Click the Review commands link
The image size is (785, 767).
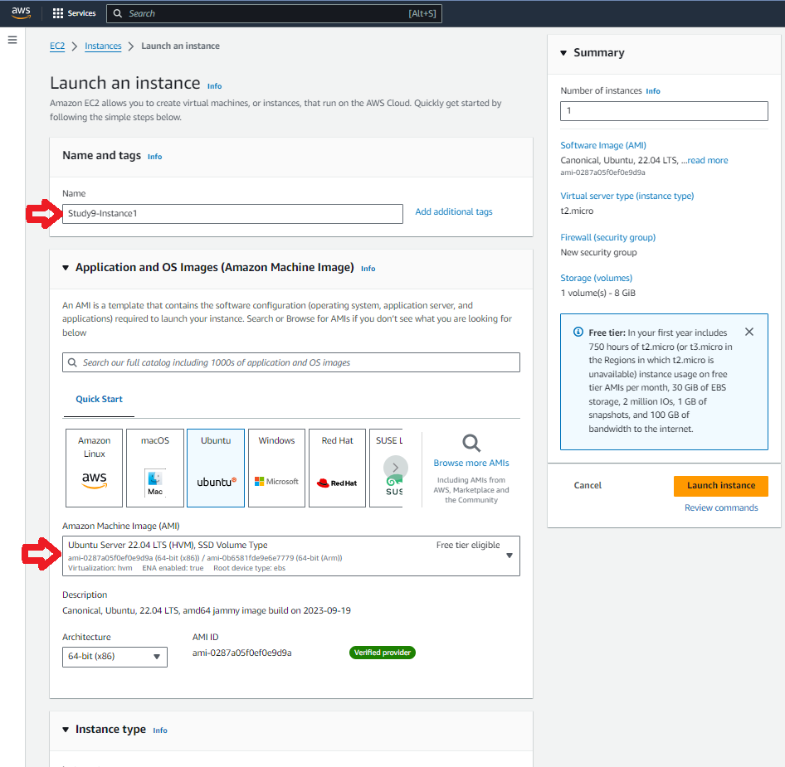coord(721,507)
